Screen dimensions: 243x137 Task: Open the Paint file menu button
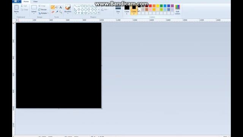click(x=17, y=2)
